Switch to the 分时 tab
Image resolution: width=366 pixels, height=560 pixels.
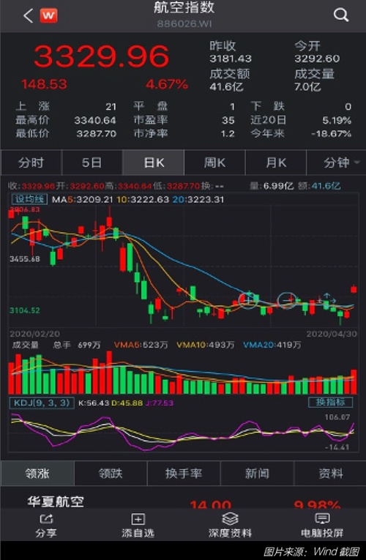31,163
